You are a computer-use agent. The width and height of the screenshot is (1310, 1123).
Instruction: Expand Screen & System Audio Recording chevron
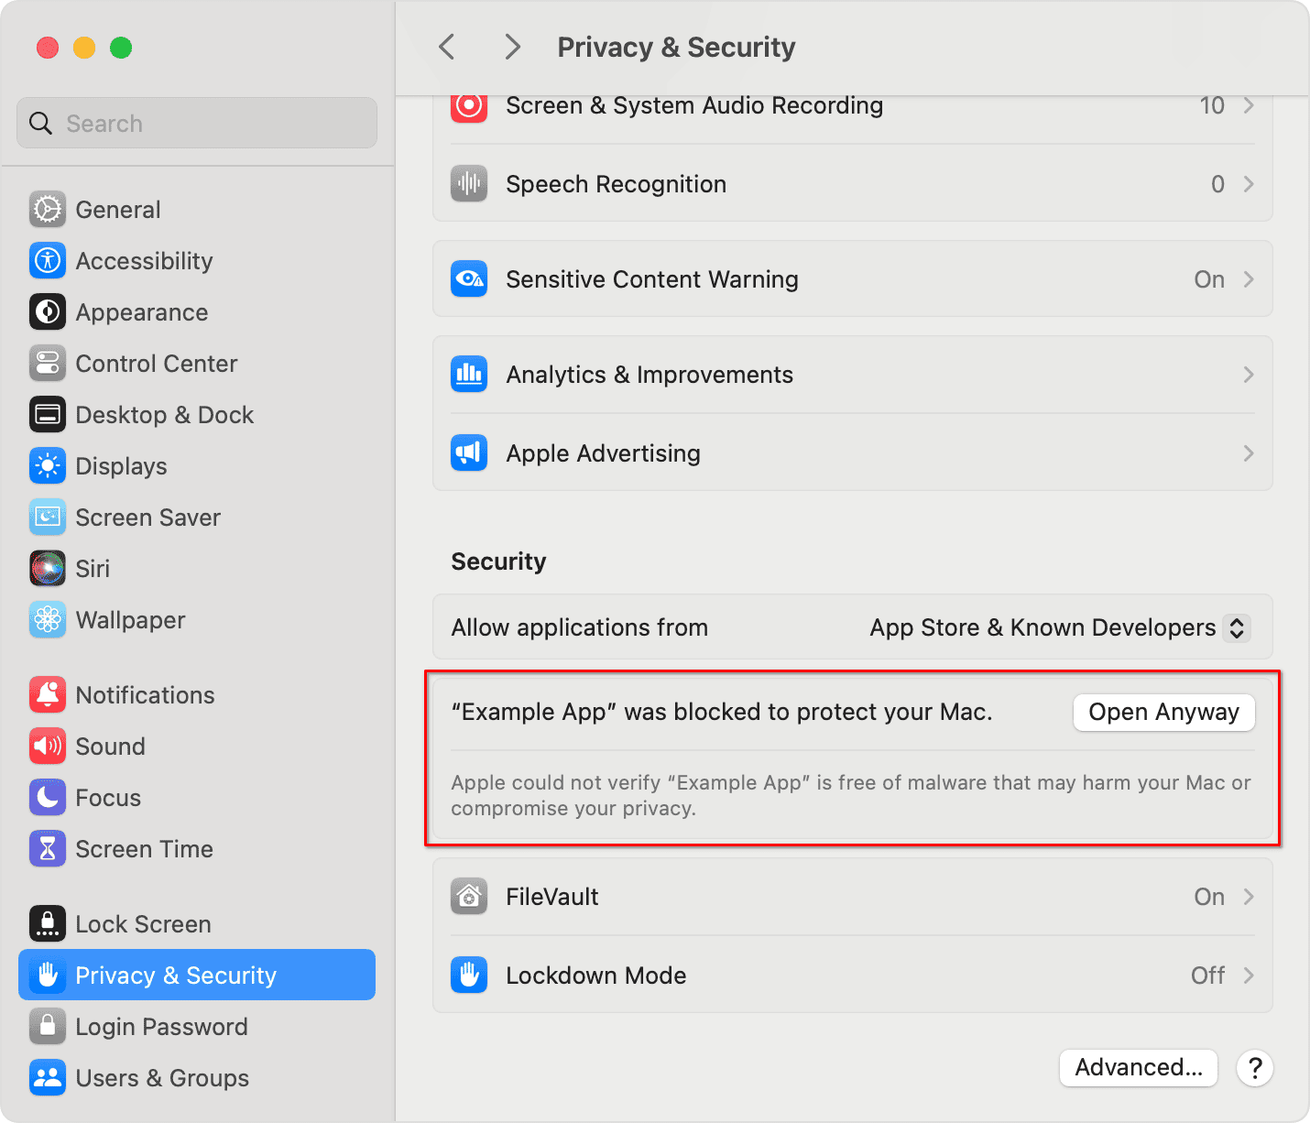click(x=1249, y=106)
